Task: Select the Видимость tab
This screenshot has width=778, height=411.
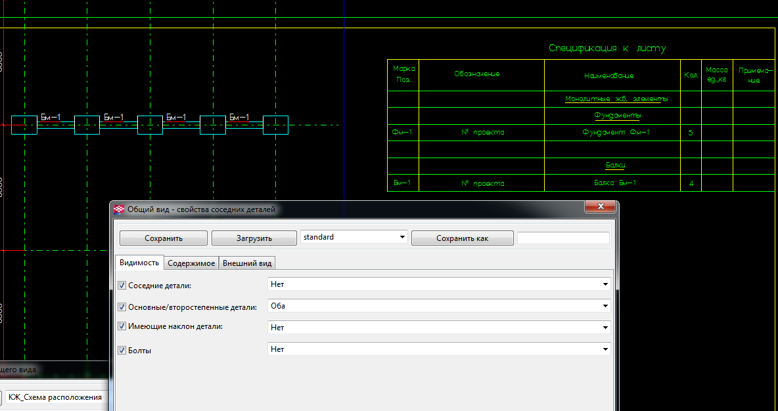Action: click(x=139, y=263)
